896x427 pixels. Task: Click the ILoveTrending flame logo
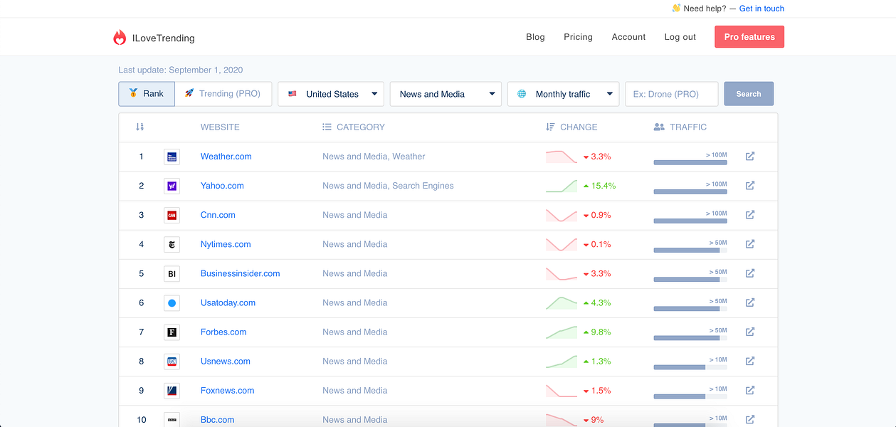(x=120, y=38)
